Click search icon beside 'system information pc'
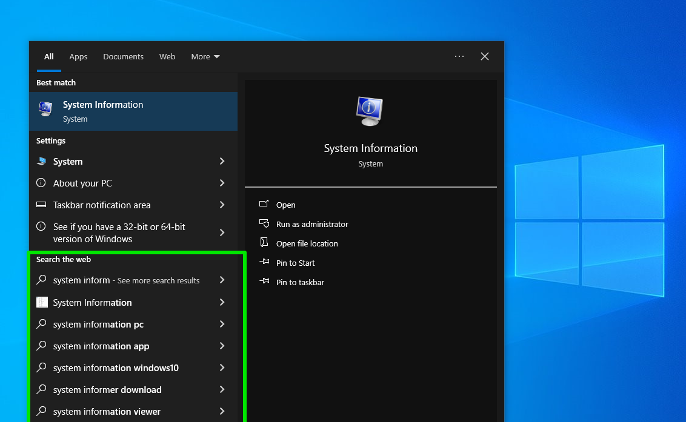686x422 pixels. click(42, 323)
